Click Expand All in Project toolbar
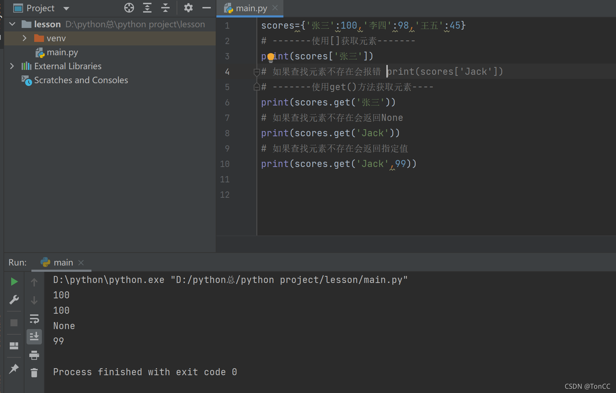Viewport: 616px width, 393px height. 147,8
